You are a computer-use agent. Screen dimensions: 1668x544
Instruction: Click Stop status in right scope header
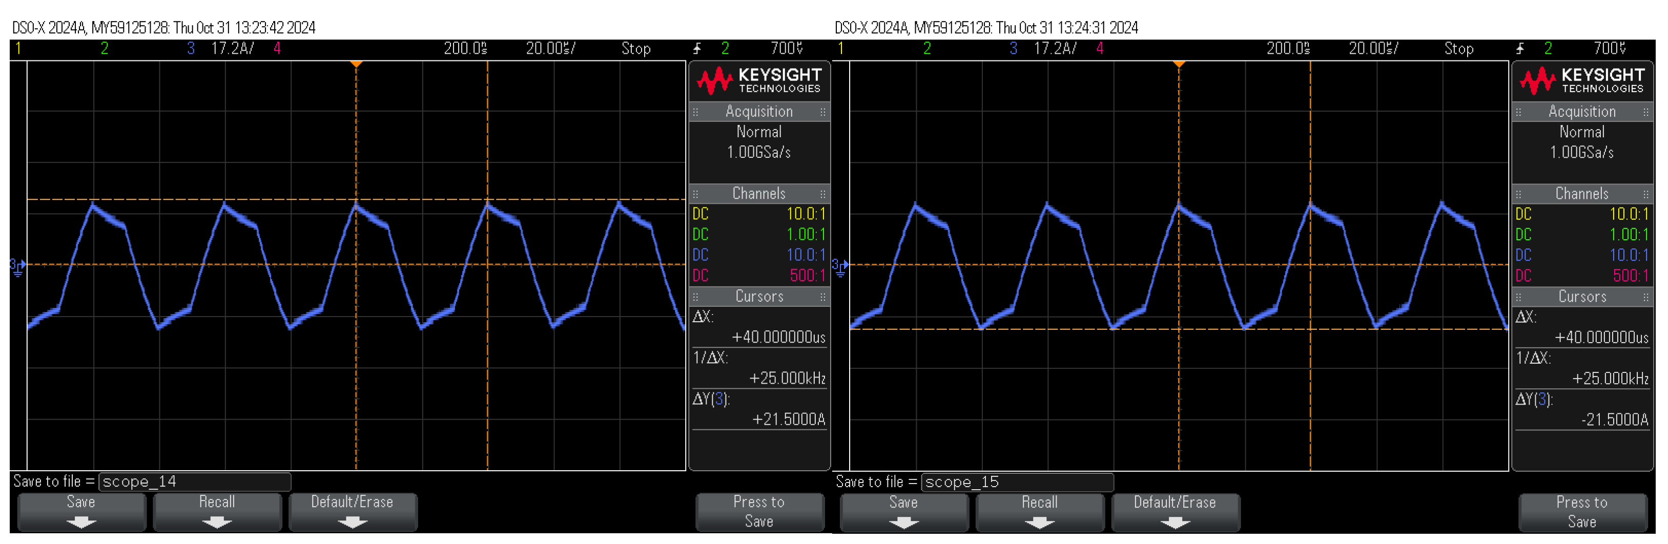[x=1459, y=49]
